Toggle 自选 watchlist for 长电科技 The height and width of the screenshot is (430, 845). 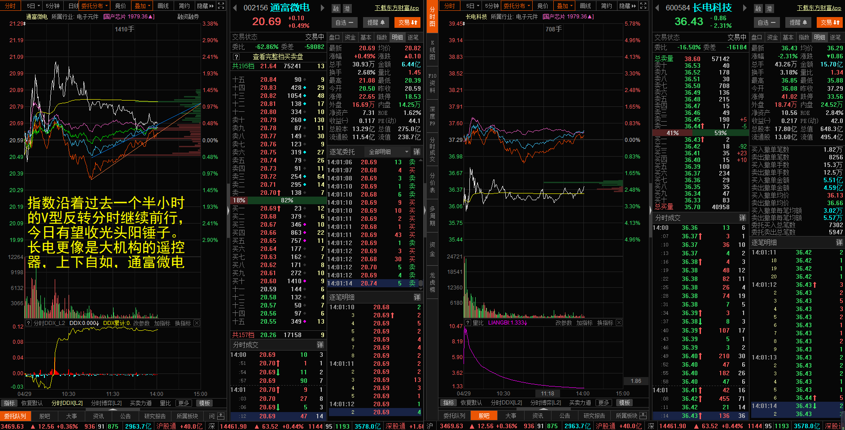767,22
